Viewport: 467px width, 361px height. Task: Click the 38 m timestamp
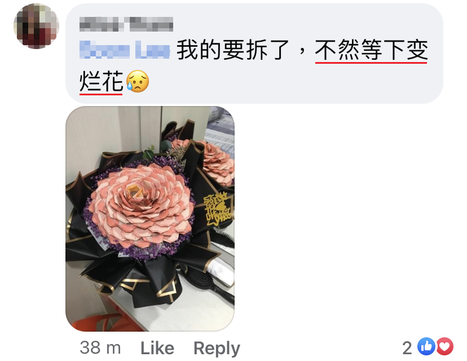coord(100,348)
